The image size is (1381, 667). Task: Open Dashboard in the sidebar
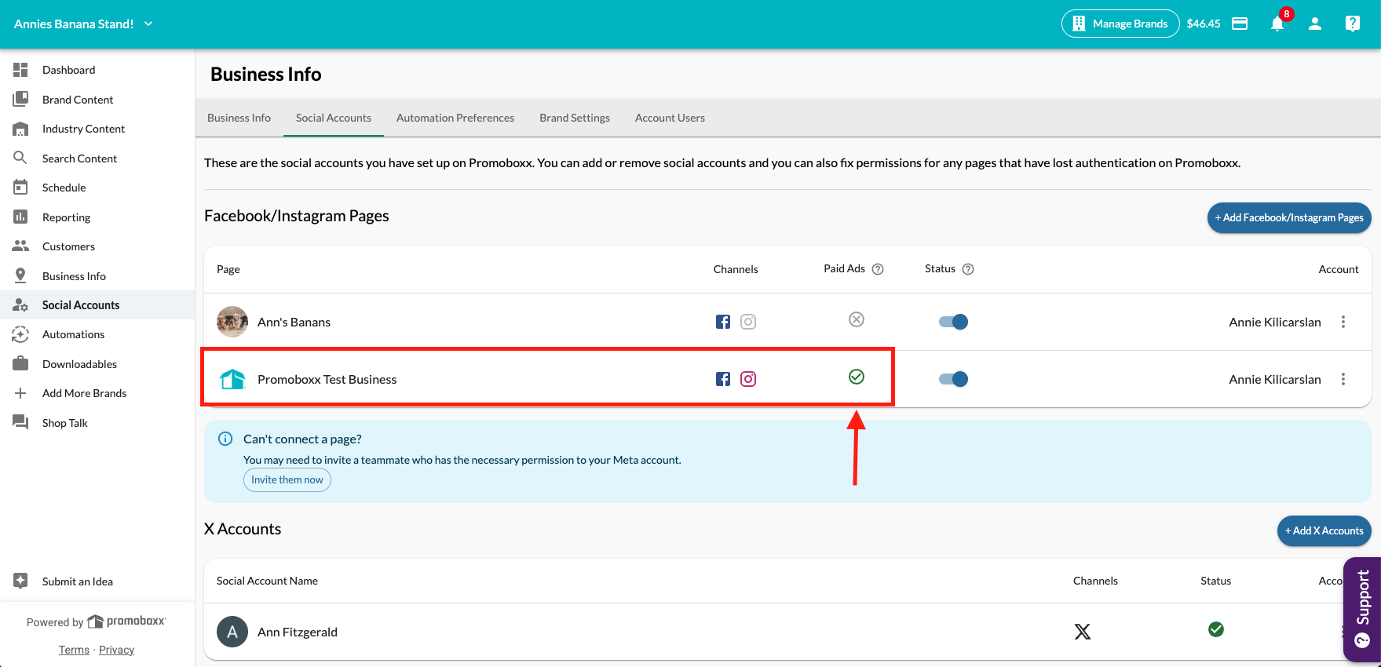(x=97, y=70)
